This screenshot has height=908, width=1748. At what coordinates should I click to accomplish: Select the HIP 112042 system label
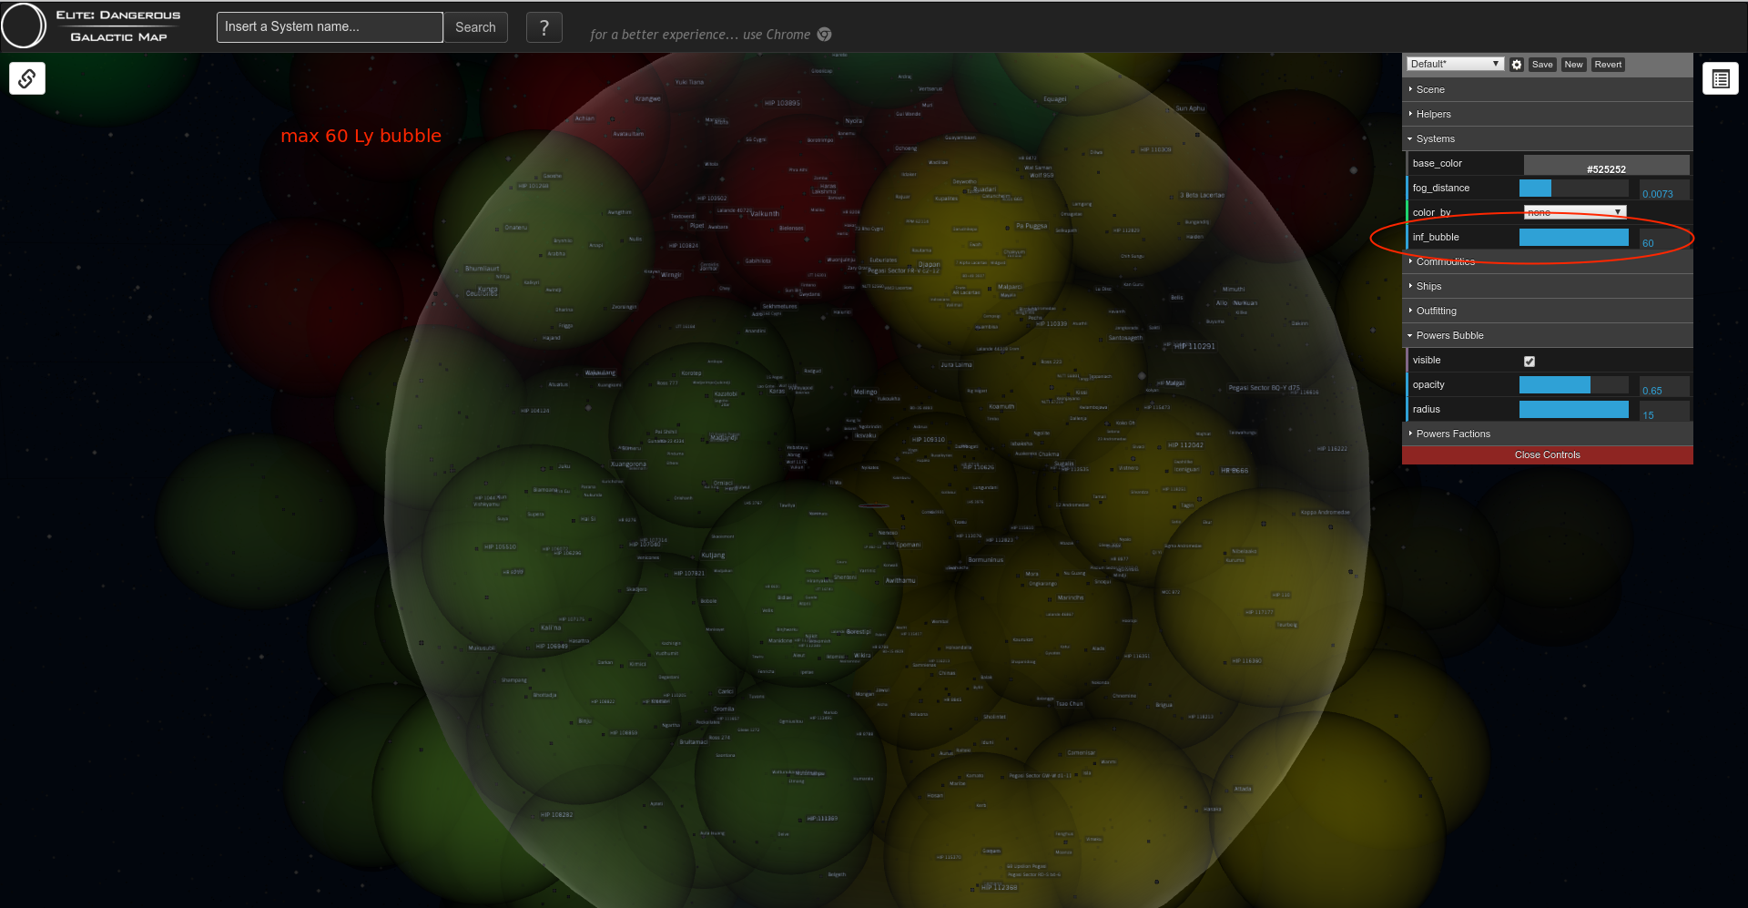coord(1185,445)
